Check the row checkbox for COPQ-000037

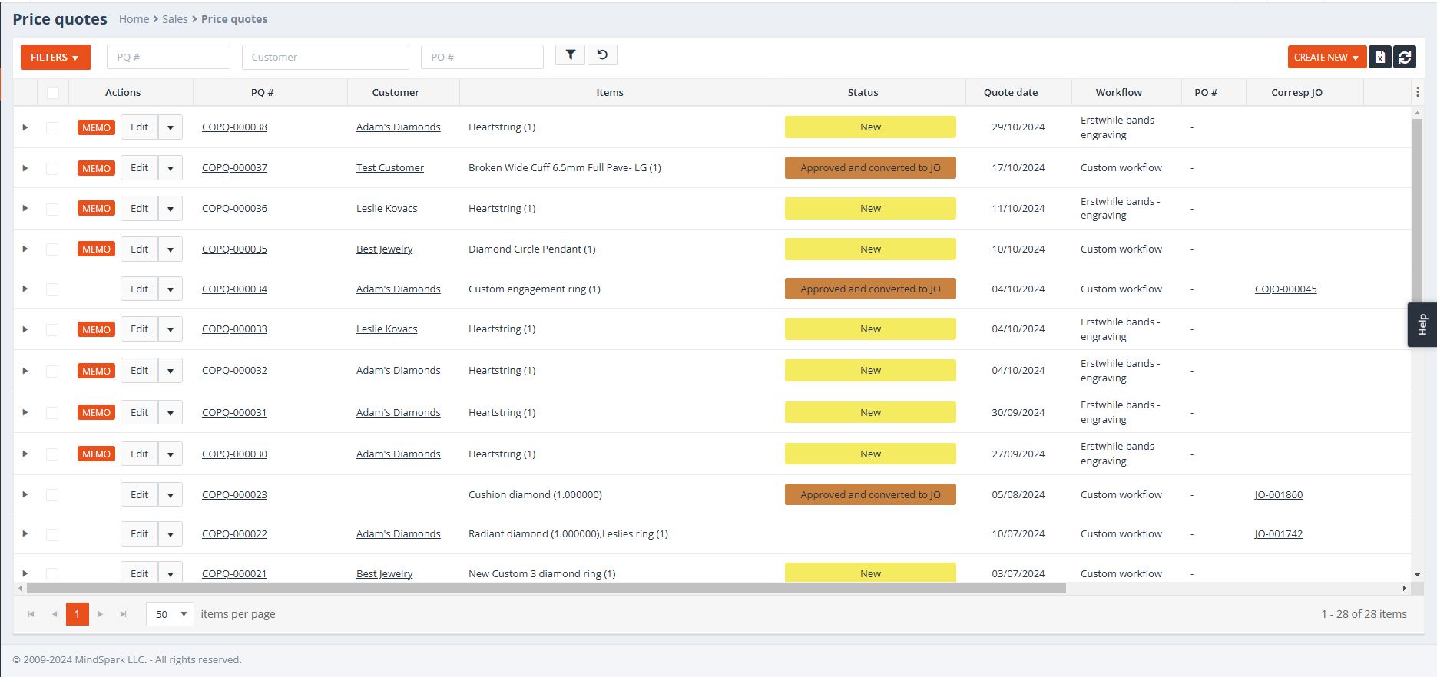(x=52, y=168)
